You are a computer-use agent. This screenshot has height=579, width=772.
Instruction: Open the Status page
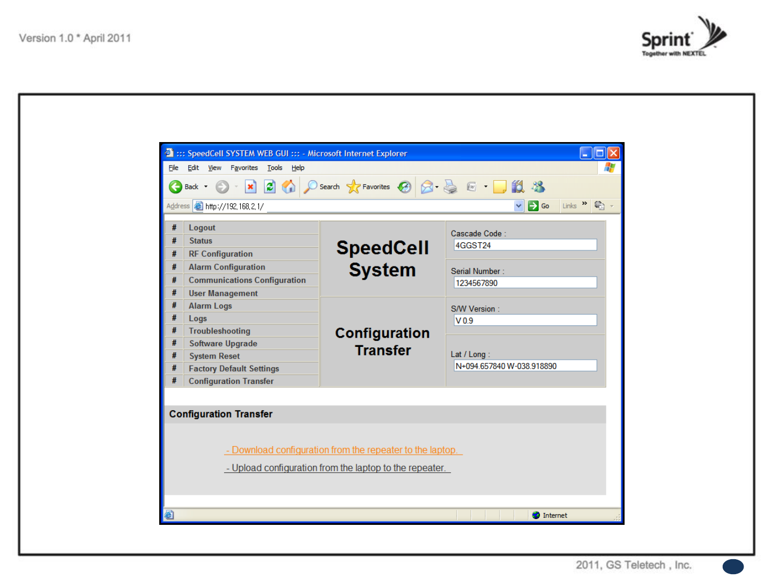click(201, 241)
